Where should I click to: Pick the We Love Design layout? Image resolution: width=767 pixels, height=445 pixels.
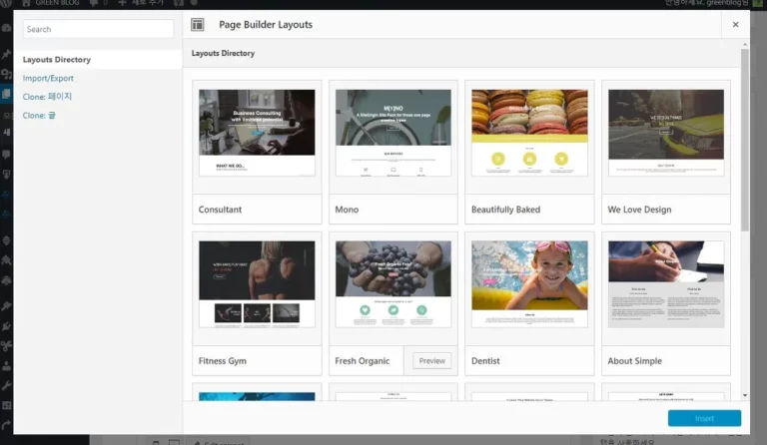pos(666,133)
